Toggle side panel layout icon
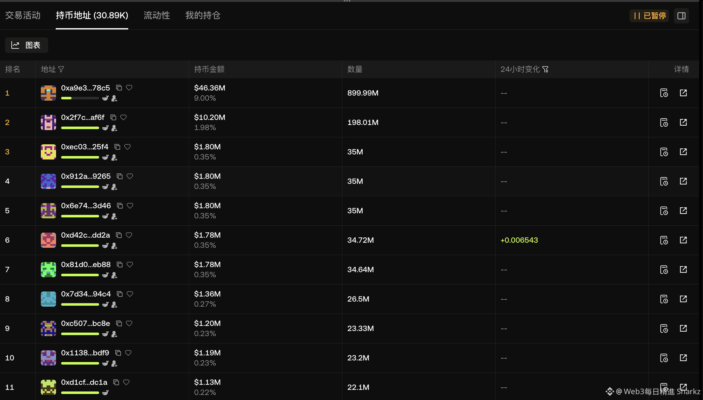This screenshot has height=400, width=703. click(x=681, y=16)
